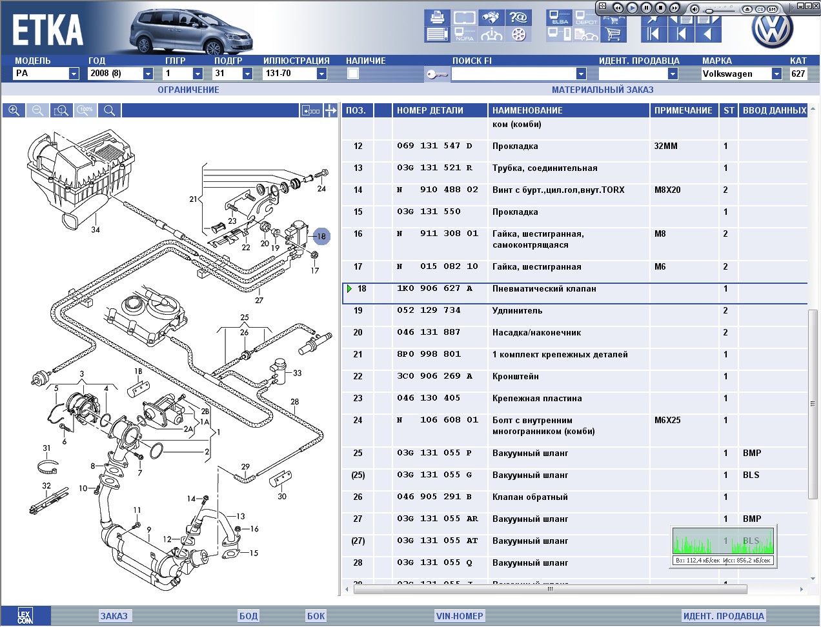This screenshot has width=821, height=627.
Task: Zoom in on the parts illustration
Action: tap(14, 110)
